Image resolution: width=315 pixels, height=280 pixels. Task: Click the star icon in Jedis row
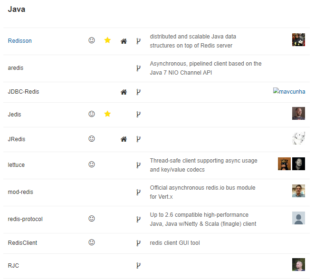pyautogui.click(x=107, y=114)
